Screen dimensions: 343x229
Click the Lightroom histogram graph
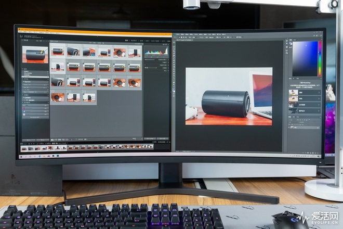point(156,51)
